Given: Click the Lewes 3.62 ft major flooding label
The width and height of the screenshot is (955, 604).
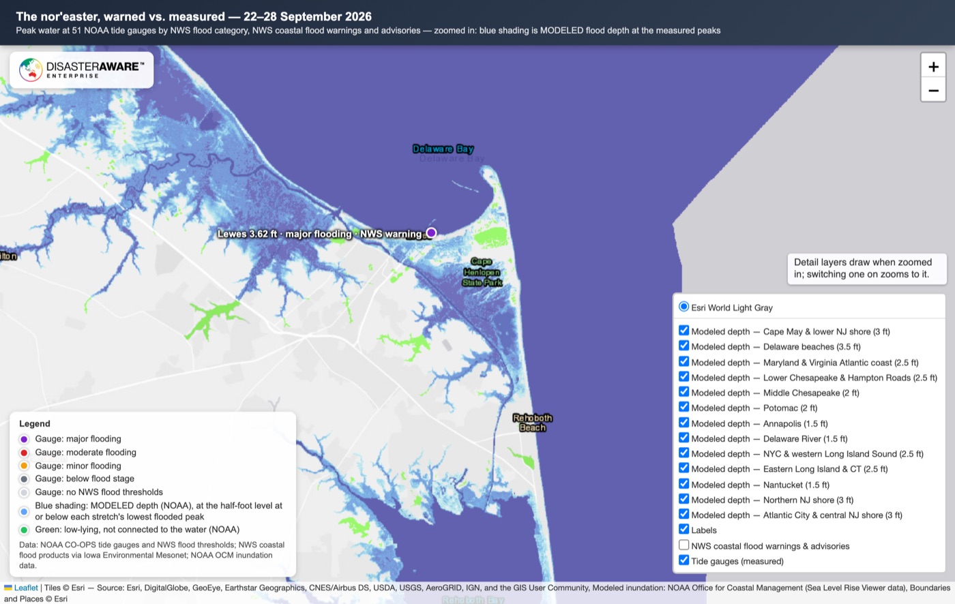Looking at the screenshot, I should 320,234.
